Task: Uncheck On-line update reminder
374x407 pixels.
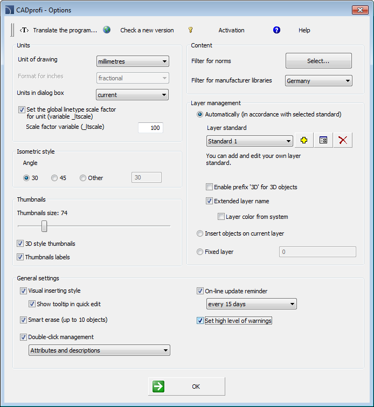Action: click(200, 291)
